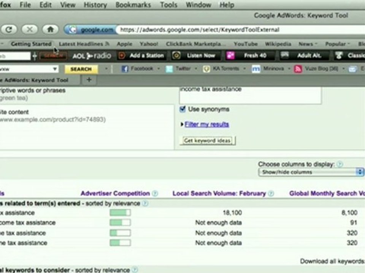Image resolution: width=365 pixels, height=273 pixels.
Task: Open a new tab with plus button
Action: click(89, 80)
